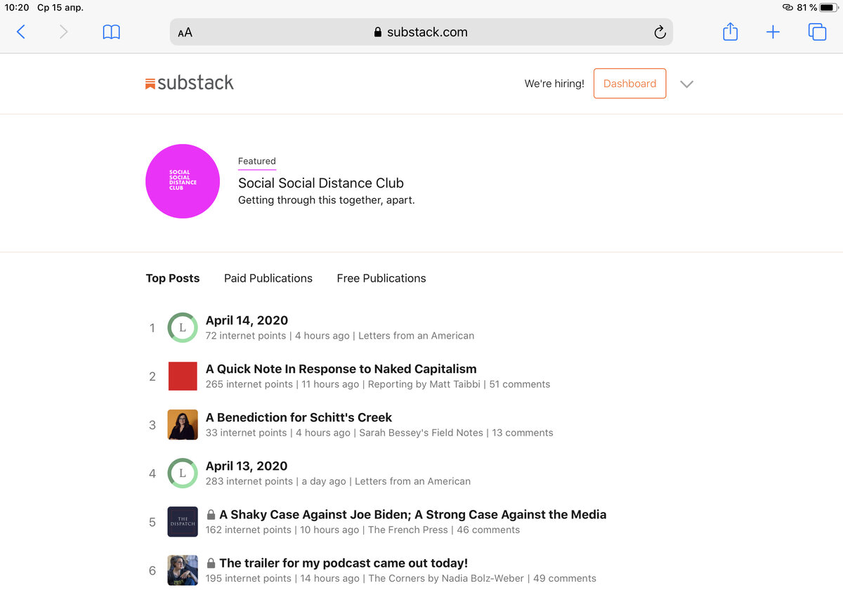This screenshot has height=590, width=843.
Task: Switch to the Free Publications tab
Action: tap(381, 278)
